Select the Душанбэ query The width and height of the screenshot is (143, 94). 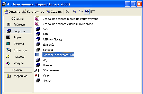(x=49, y=45)
